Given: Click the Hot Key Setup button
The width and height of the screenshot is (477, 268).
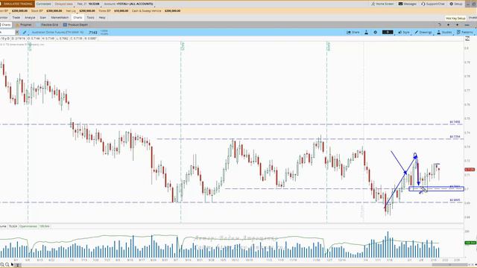Looking at the screenshot, I should point(455,18).
